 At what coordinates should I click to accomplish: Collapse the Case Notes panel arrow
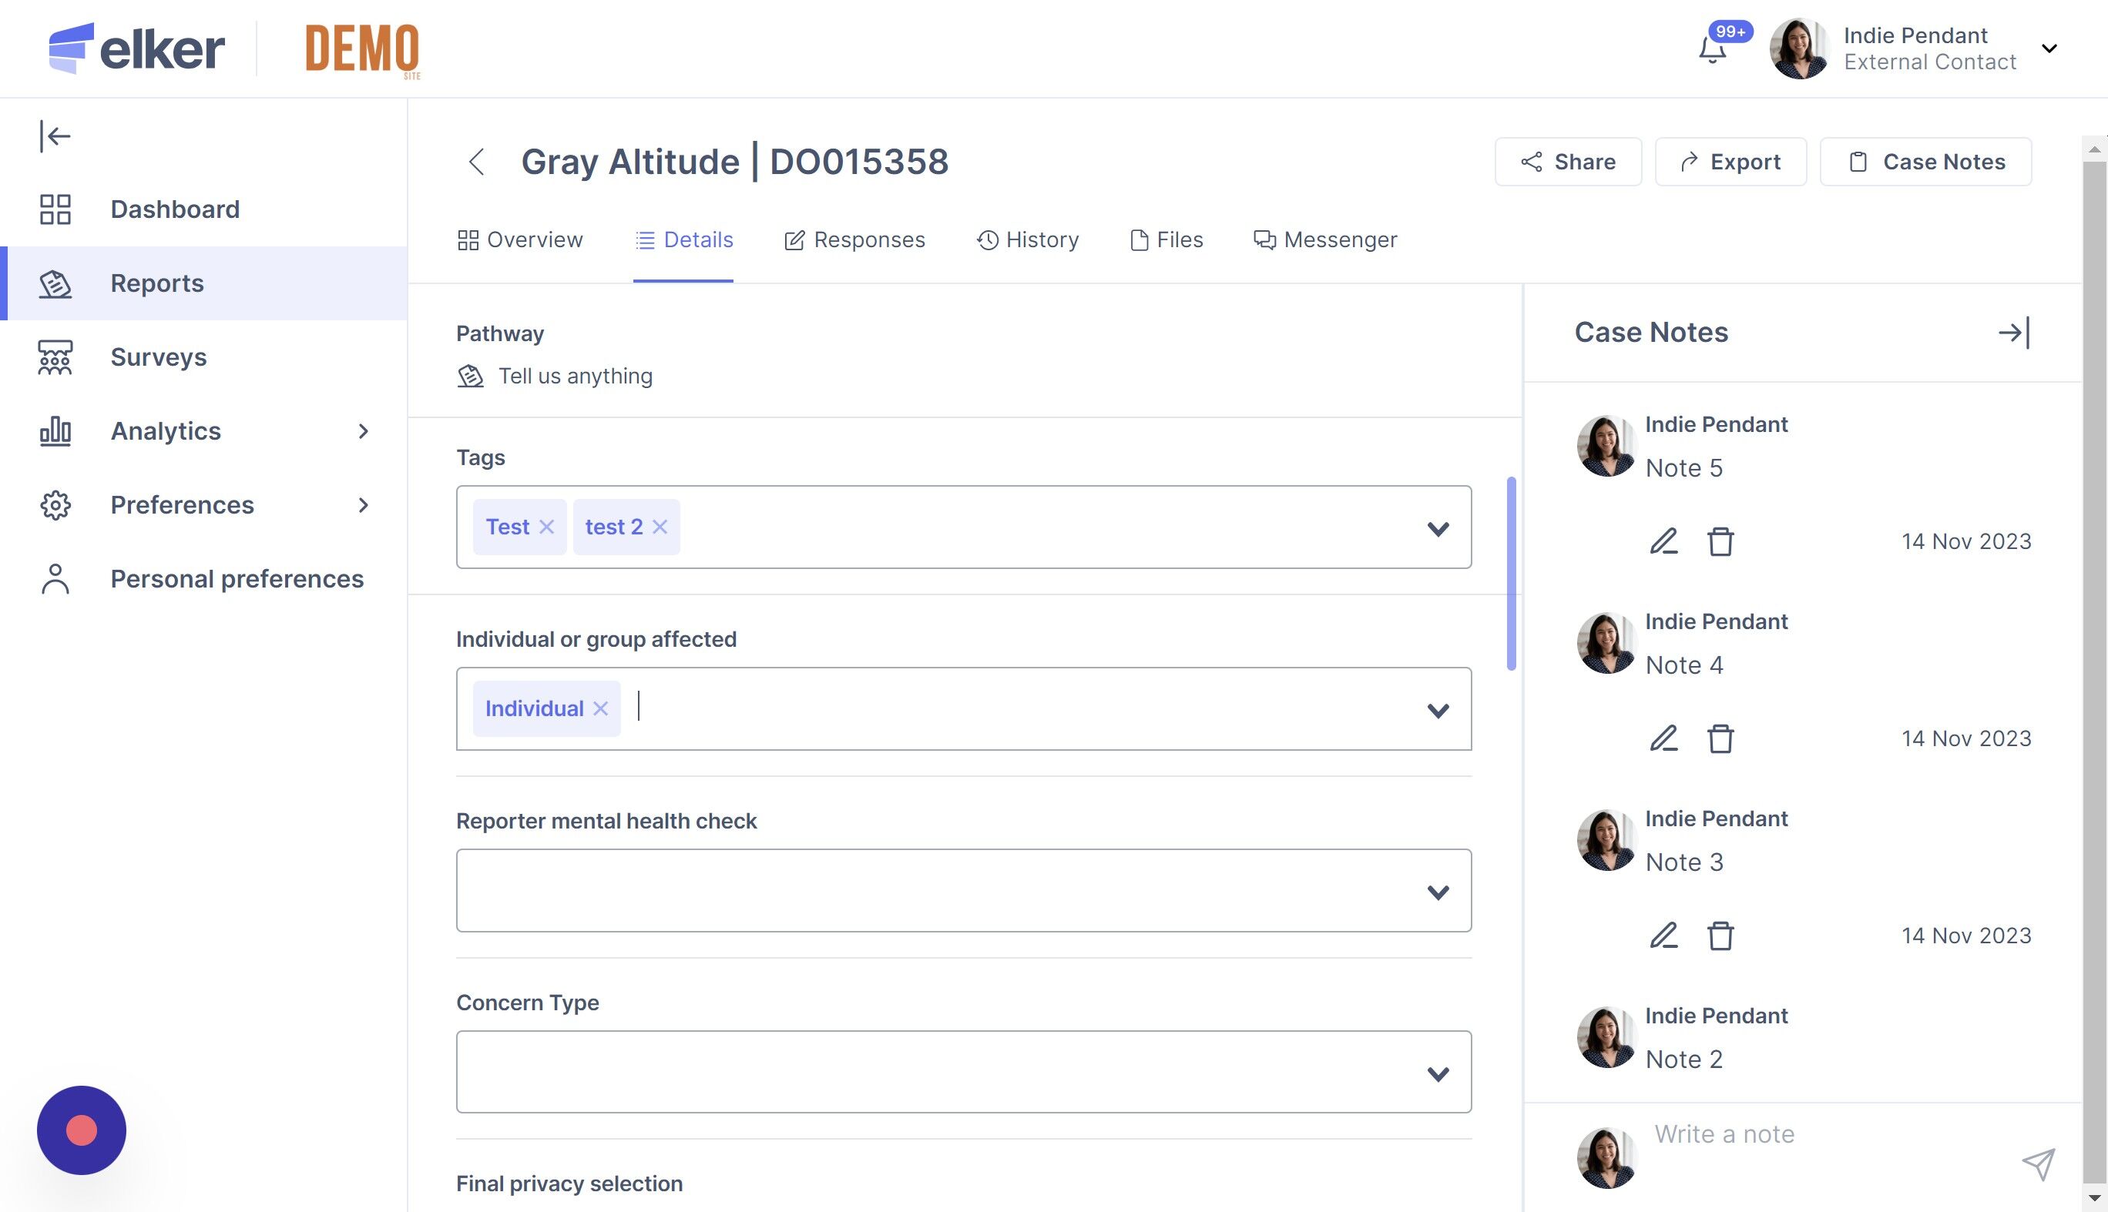pos(2014,333)
